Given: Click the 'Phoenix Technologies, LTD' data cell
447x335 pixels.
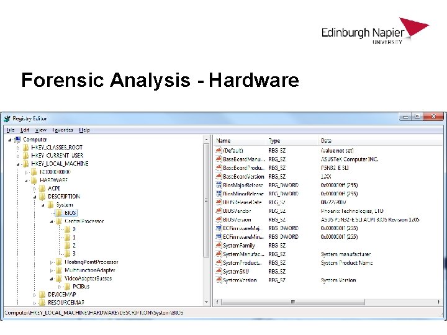Looking at the screenshot, I should tap(352, 211).
